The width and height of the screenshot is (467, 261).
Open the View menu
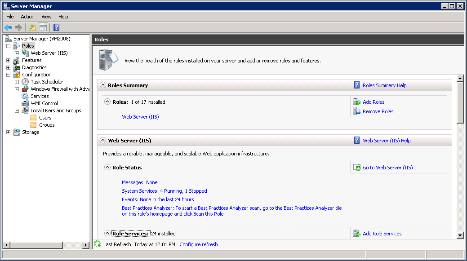coord(46,17)
